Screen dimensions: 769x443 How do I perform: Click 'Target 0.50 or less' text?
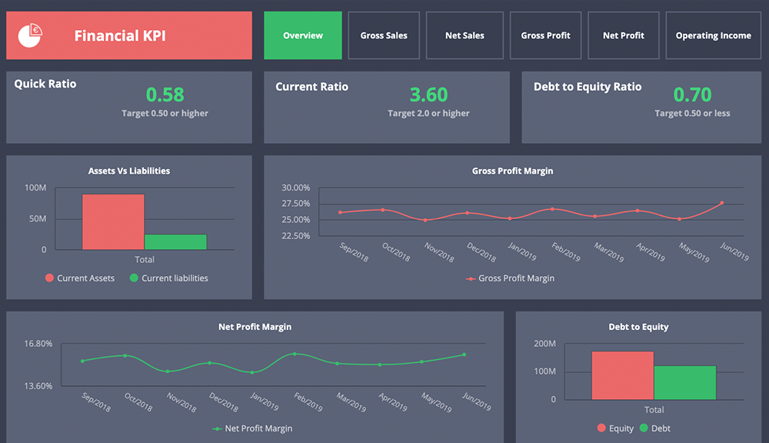692,113
